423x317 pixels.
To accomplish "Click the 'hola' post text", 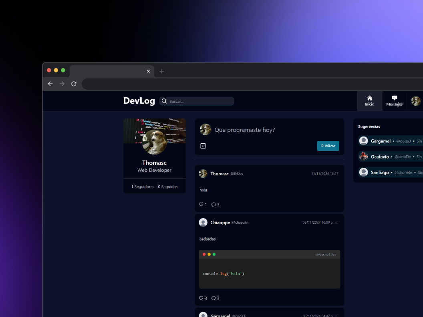I will point(203,190).
